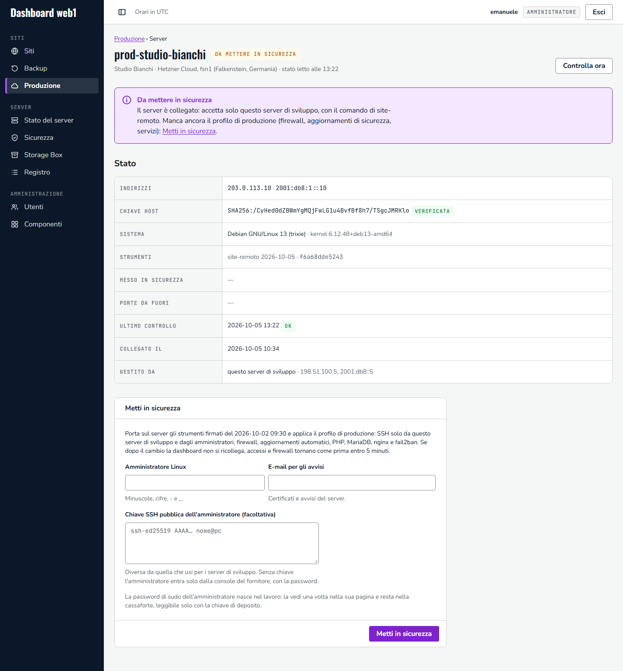The height and width of the screenshot is (671, 623).
Task: Click the cloud icon for Produzione
Action: tap(15, 86)
